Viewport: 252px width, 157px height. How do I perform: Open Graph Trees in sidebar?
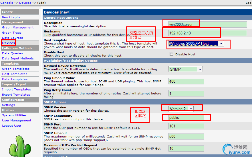click(11, 32)
